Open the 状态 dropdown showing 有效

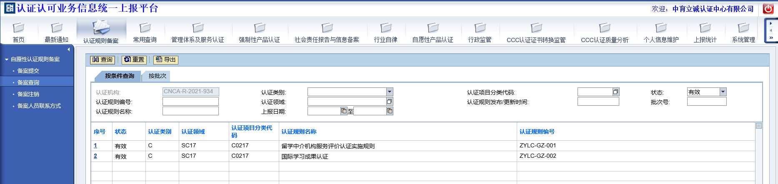(x=723, y=92)
